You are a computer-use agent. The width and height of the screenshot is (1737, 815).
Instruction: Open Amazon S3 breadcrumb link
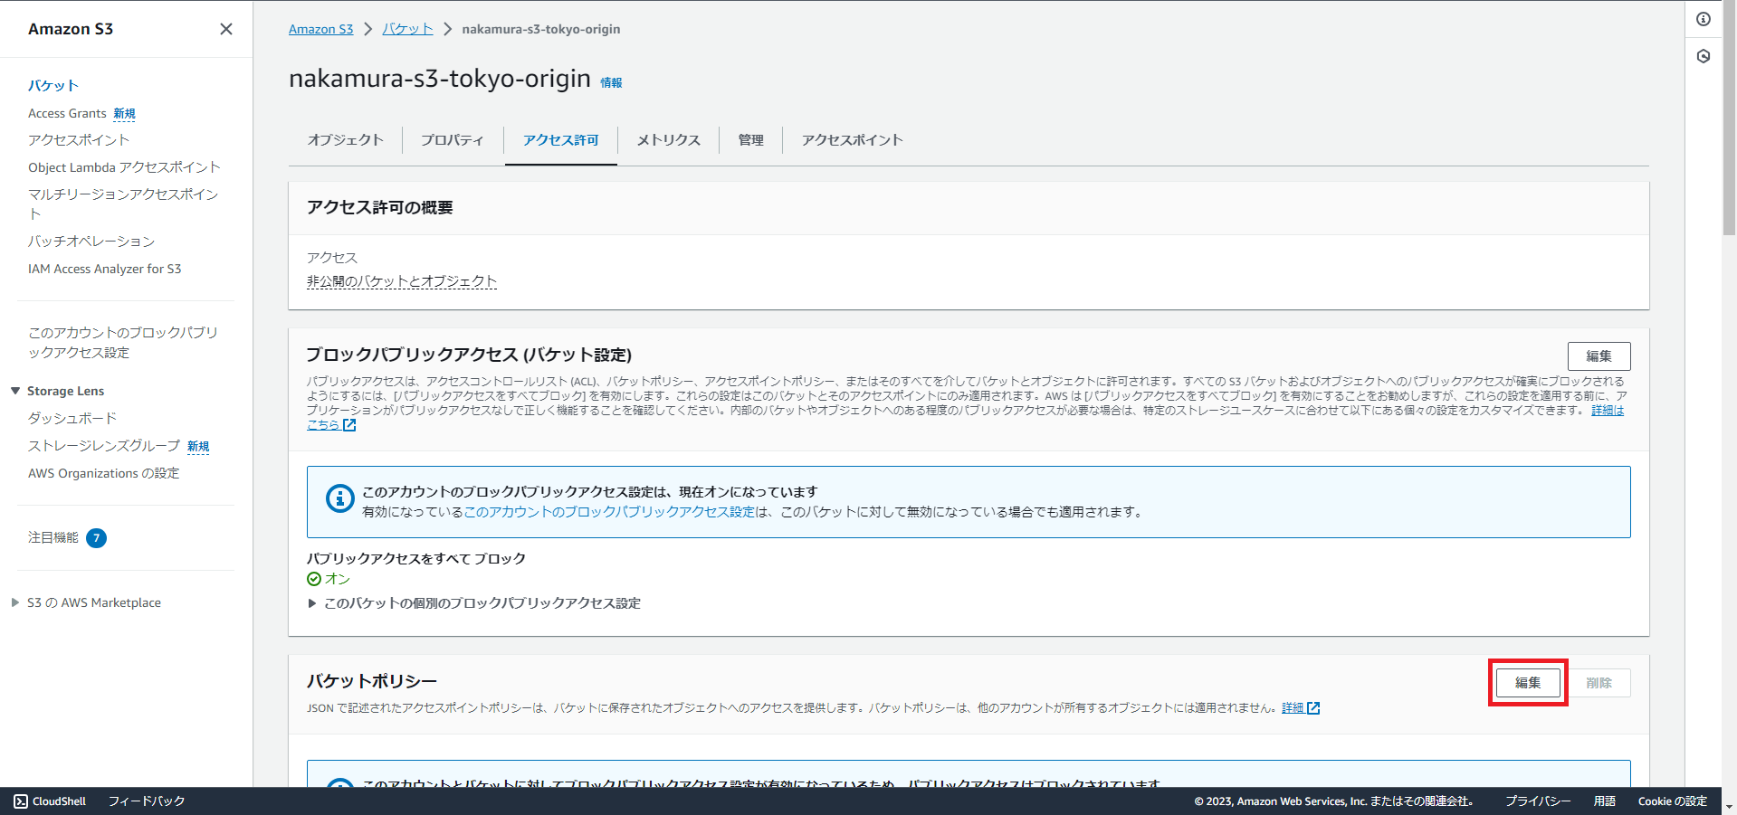tap(320, 29)
